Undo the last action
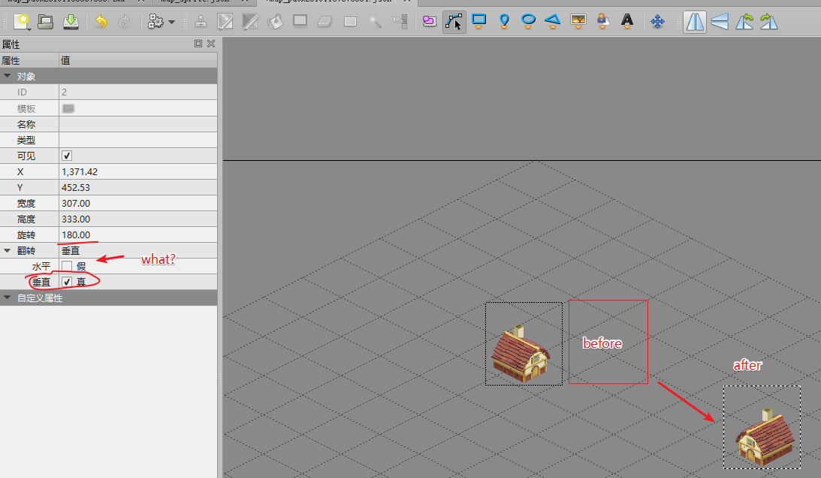 point(101,22)
